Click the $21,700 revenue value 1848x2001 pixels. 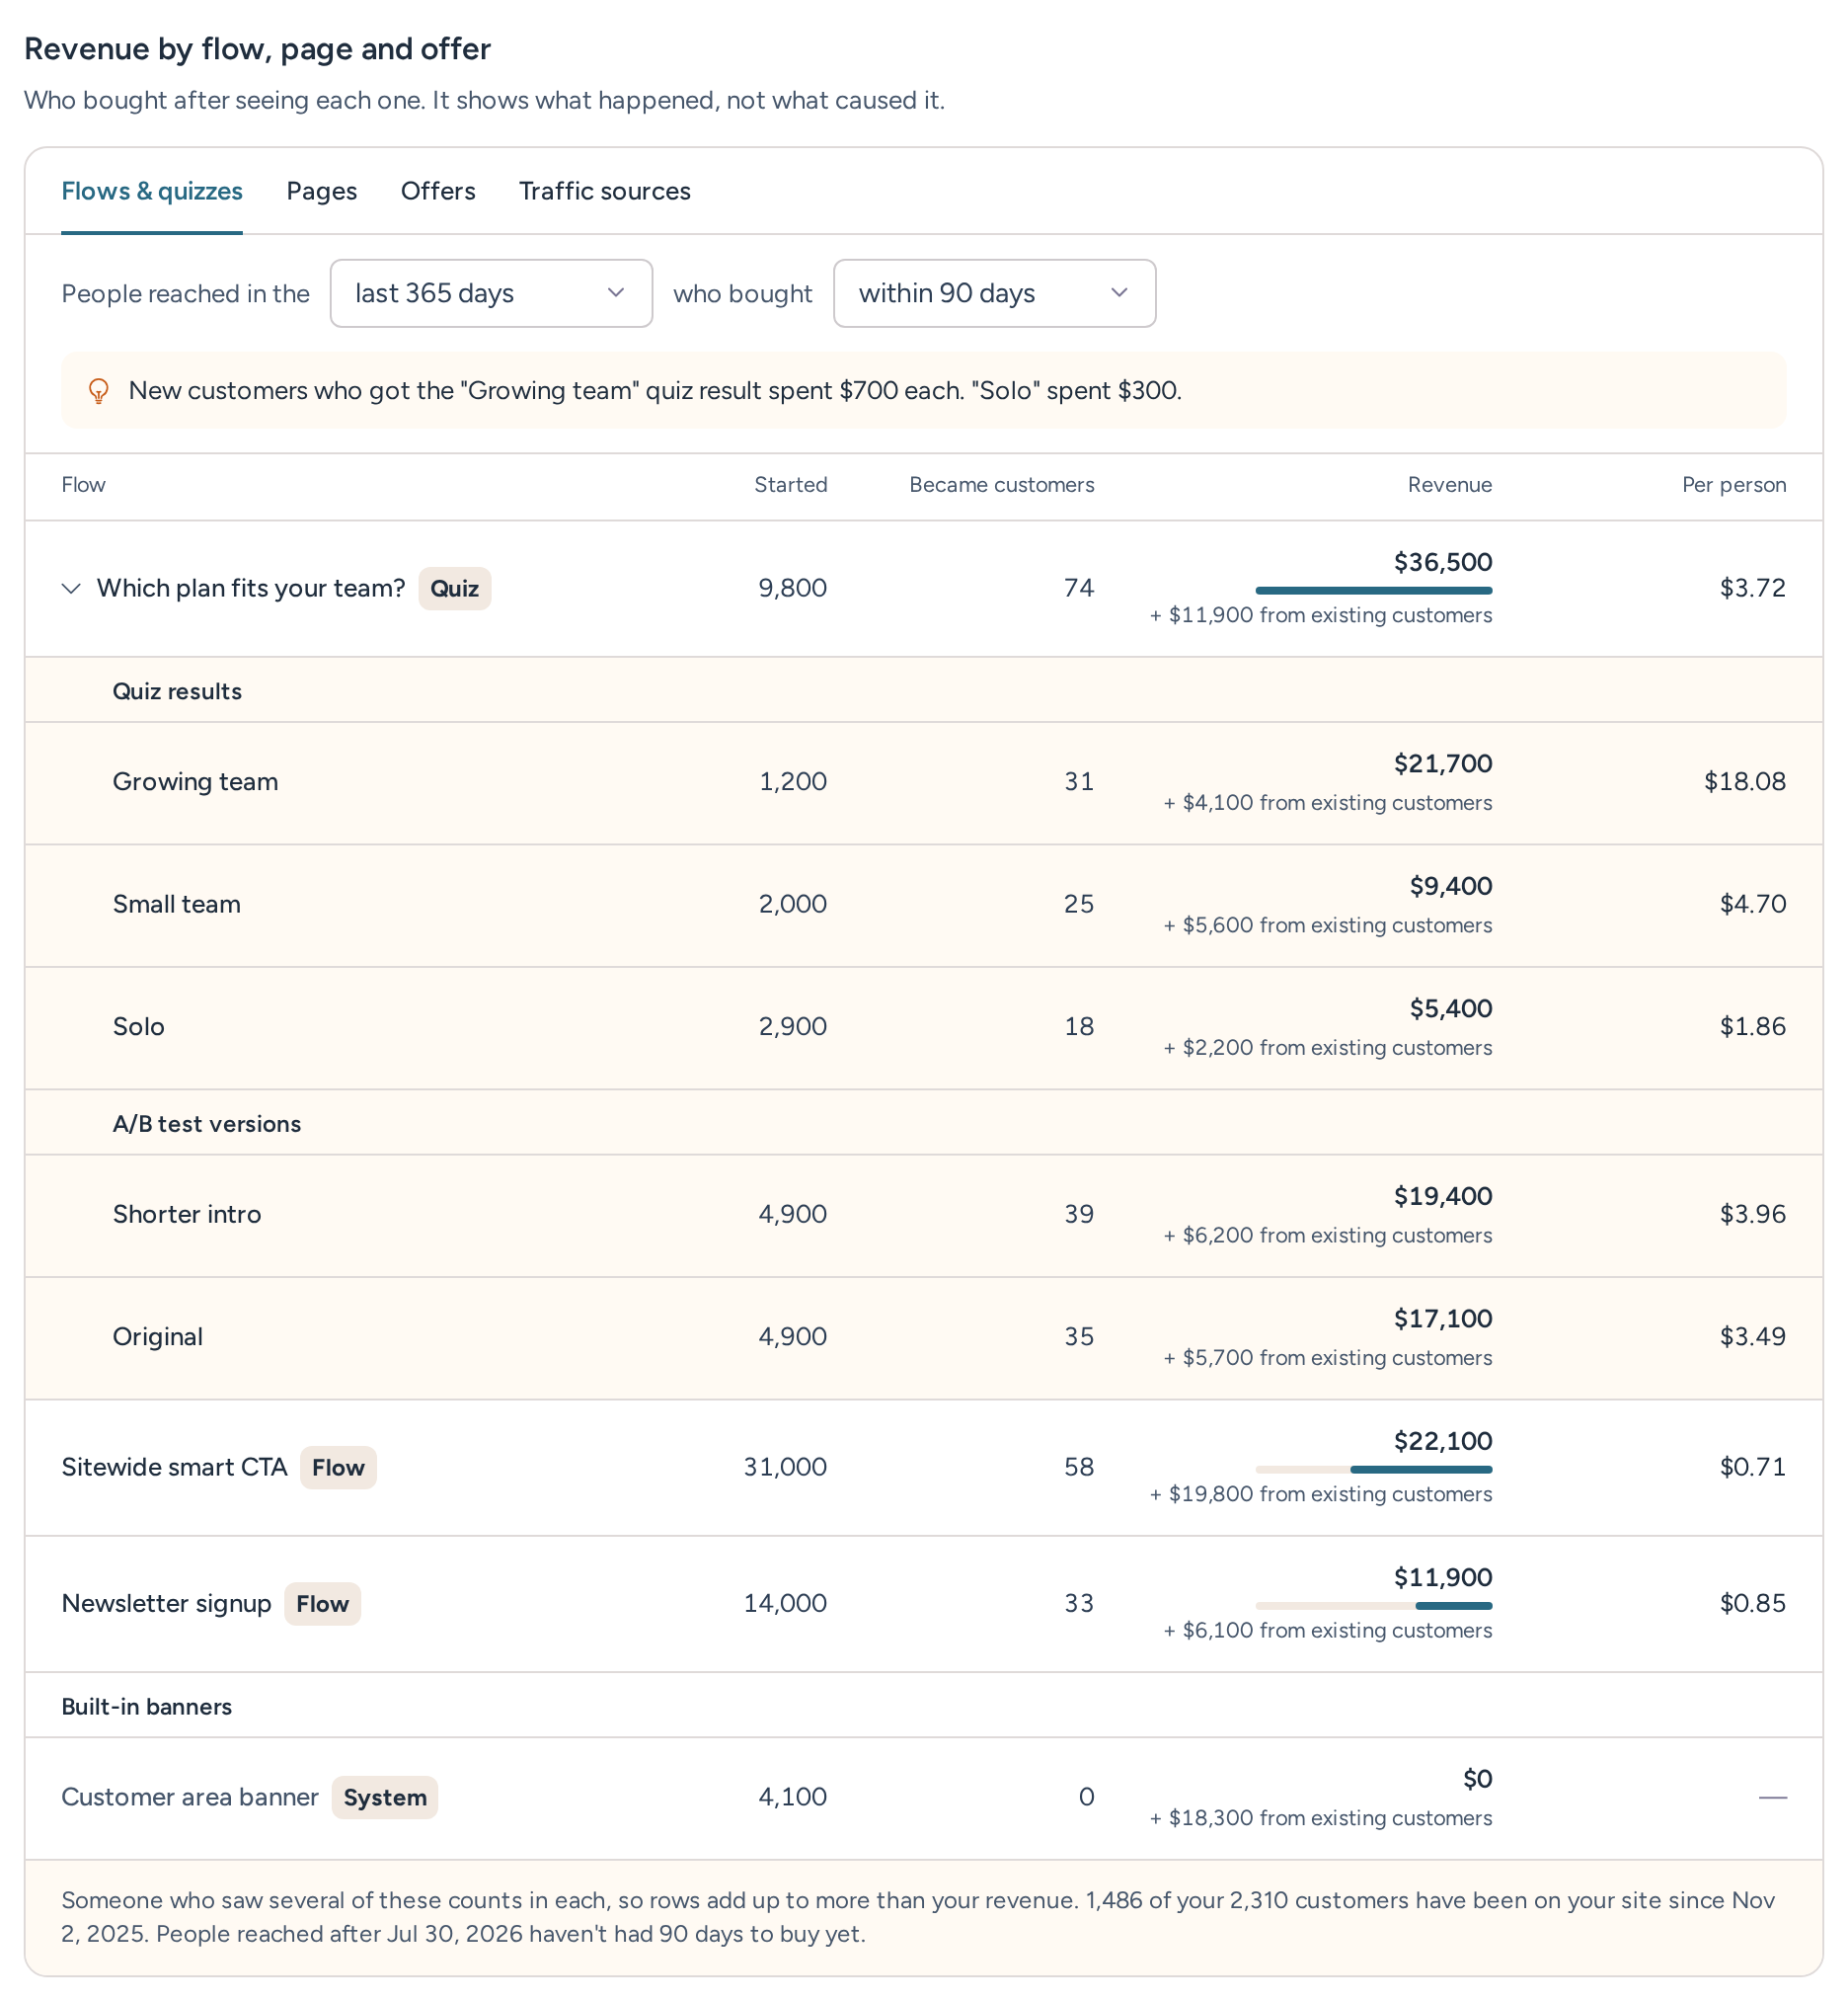(1442, 764)
